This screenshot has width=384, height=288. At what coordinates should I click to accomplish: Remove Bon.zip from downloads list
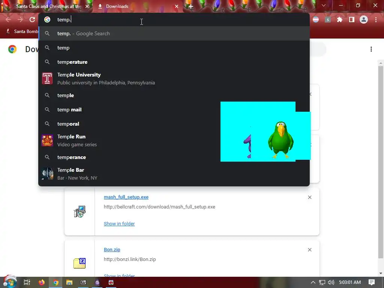tap(309, 250)
